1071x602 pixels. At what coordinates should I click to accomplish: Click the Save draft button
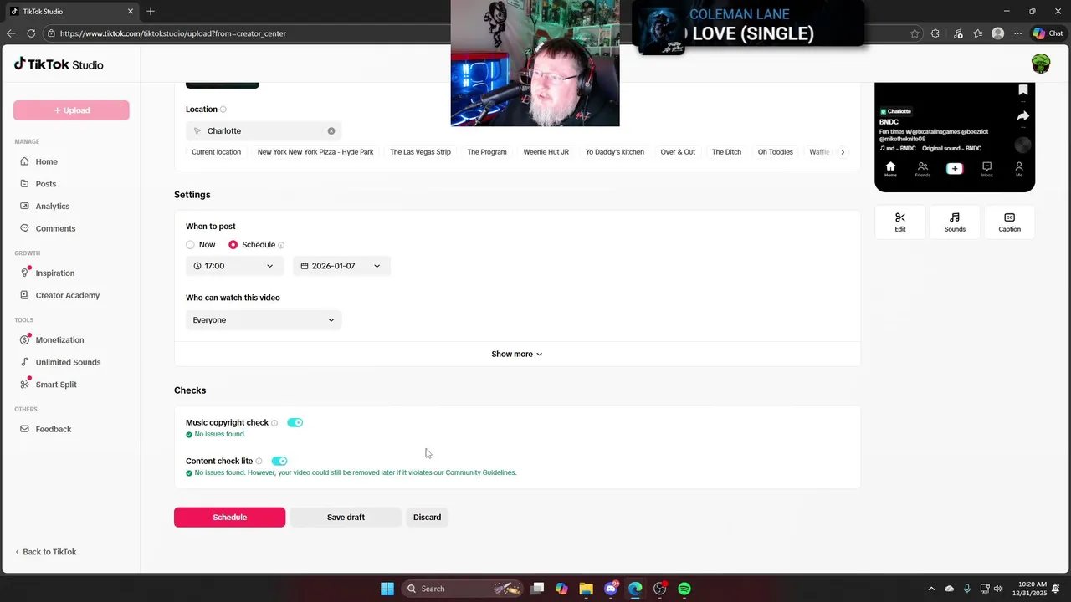pyautogui.click(x=346, y=518)
